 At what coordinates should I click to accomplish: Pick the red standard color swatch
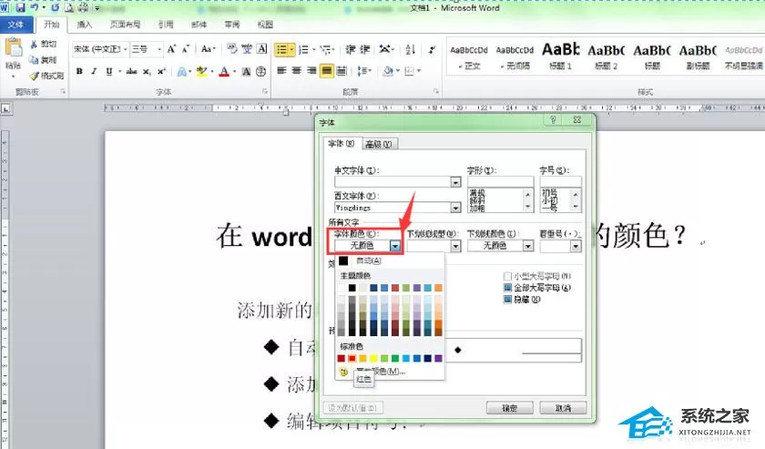(x=352, y=358)
